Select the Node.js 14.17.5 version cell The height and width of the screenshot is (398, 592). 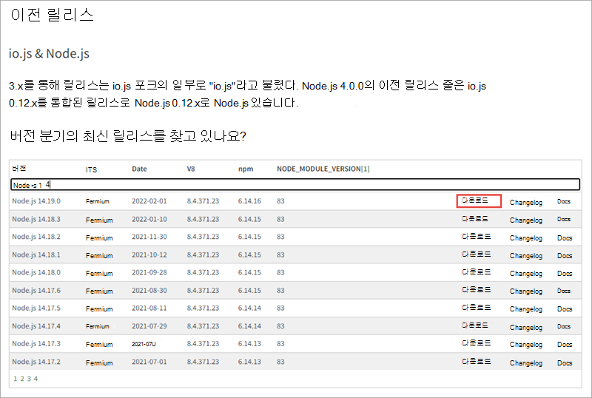[36, 308]
